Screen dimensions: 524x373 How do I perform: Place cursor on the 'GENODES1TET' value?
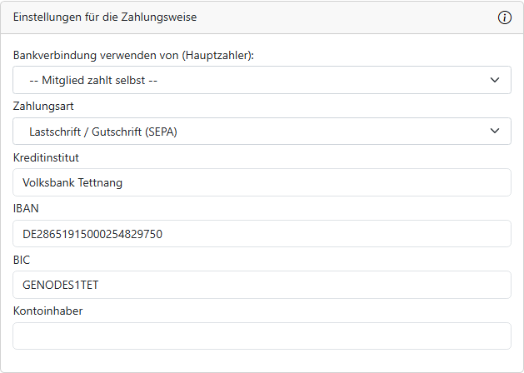61,285
